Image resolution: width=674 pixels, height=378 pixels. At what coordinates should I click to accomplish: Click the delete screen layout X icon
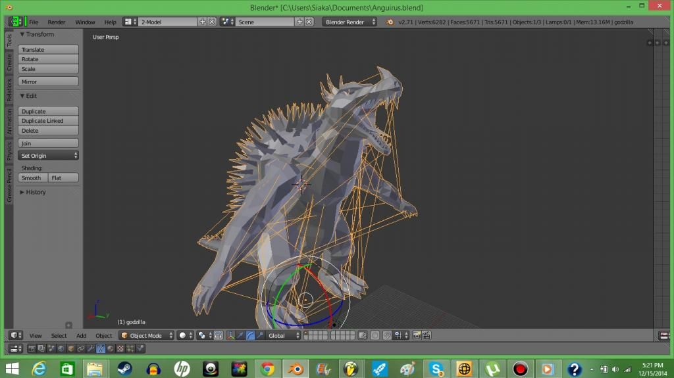pos(212,22)
